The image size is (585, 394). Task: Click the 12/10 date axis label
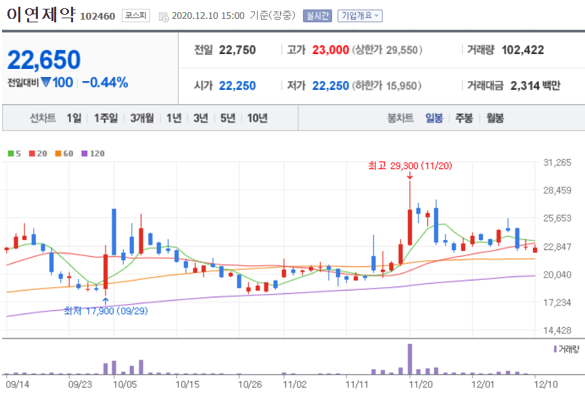[546, 384]
